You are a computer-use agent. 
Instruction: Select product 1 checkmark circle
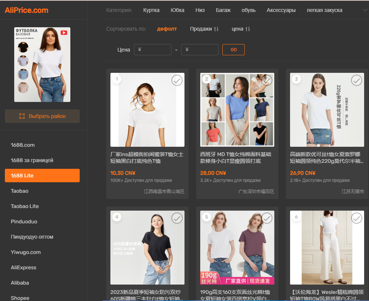click(x=177, y=80)
